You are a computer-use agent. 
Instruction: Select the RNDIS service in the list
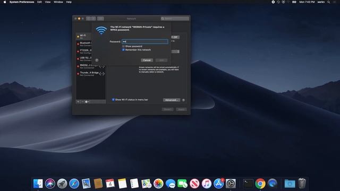[x=91, y=66]
